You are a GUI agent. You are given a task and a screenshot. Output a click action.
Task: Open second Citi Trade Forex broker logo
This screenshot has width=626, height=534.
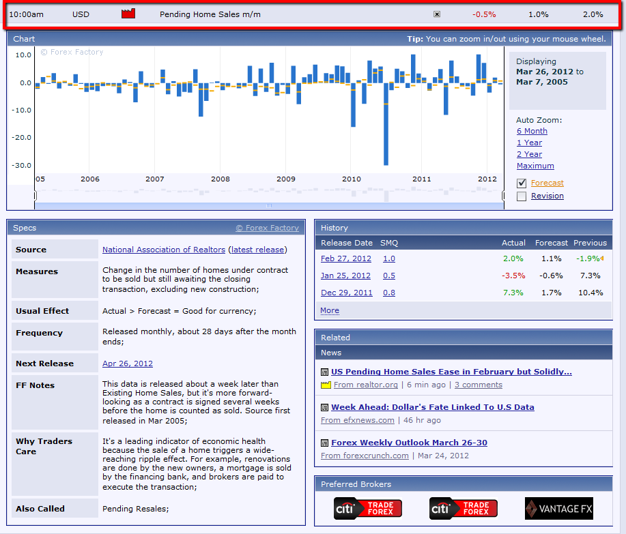[x=463, y=509]
